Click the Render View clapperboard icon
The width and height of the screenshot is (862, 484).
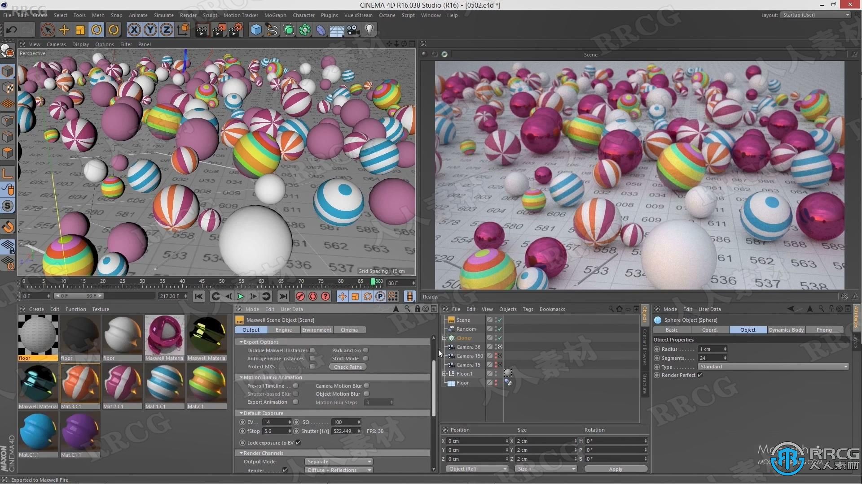[x=202, y=30]
